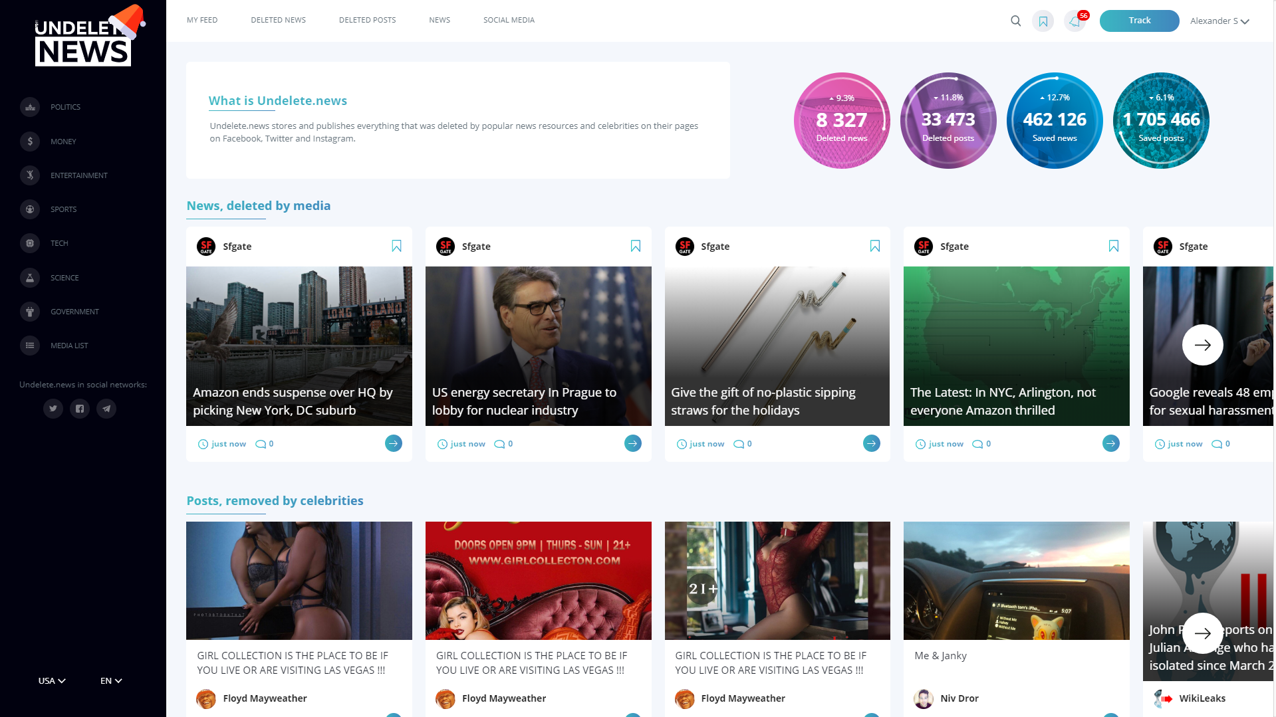Click the Facebook social network icon
Screen dimensions: 1276x717
[80, 409]
